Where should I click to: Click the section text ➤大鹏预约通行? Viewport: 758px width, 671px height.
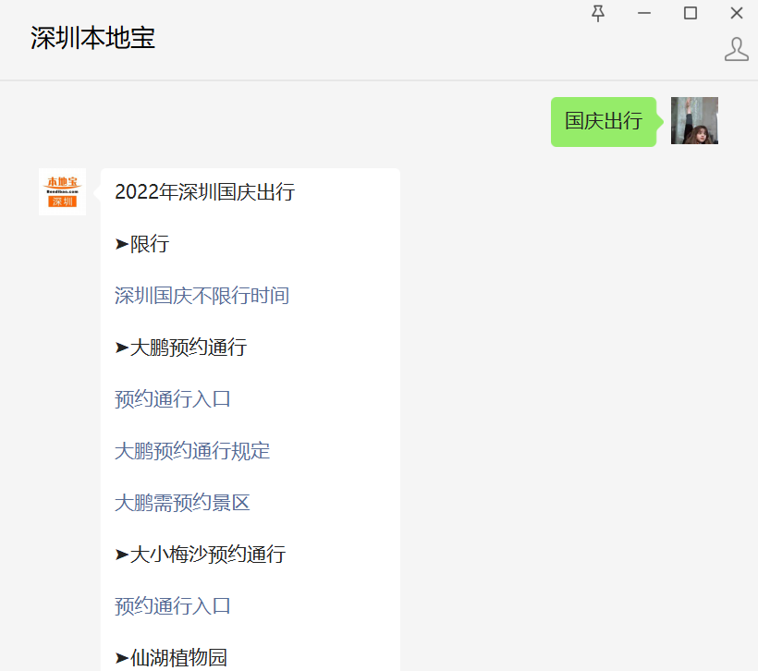point(181,348)
